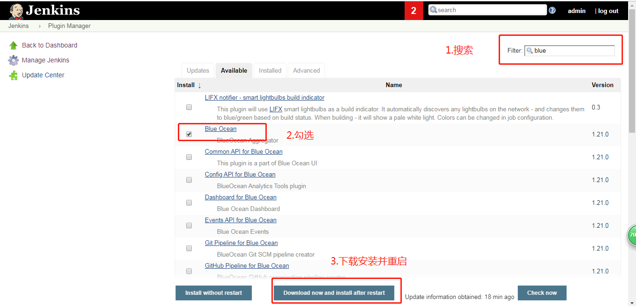
Task: Click version 0.3 of LIFX notifier
Action: pyautogui.click(x=596, y=107)
